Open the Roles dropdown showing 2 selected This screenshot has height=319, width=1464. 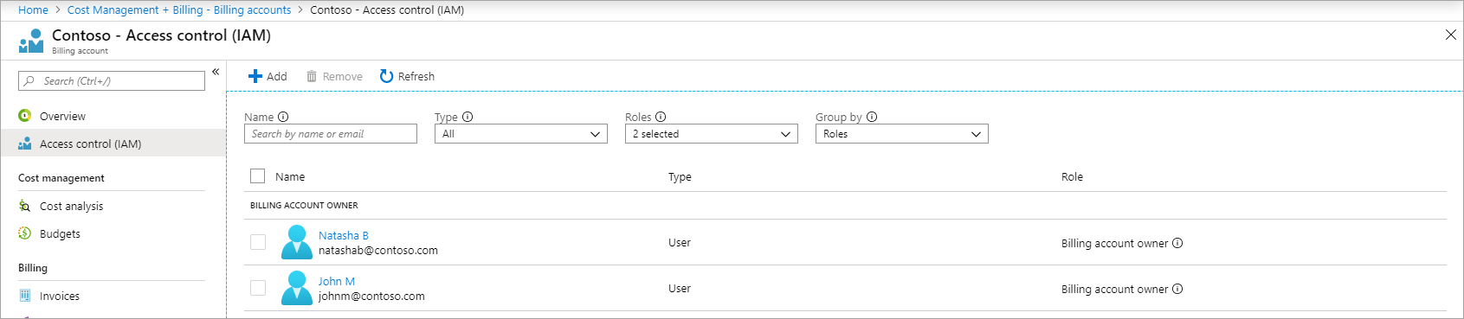coord(712,134)
